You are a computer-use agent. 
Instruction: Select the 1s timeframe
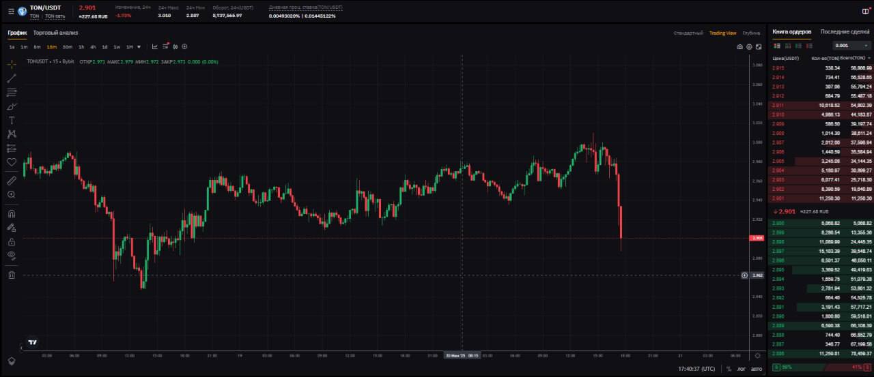pyautogui.click(x=12, y=47)
